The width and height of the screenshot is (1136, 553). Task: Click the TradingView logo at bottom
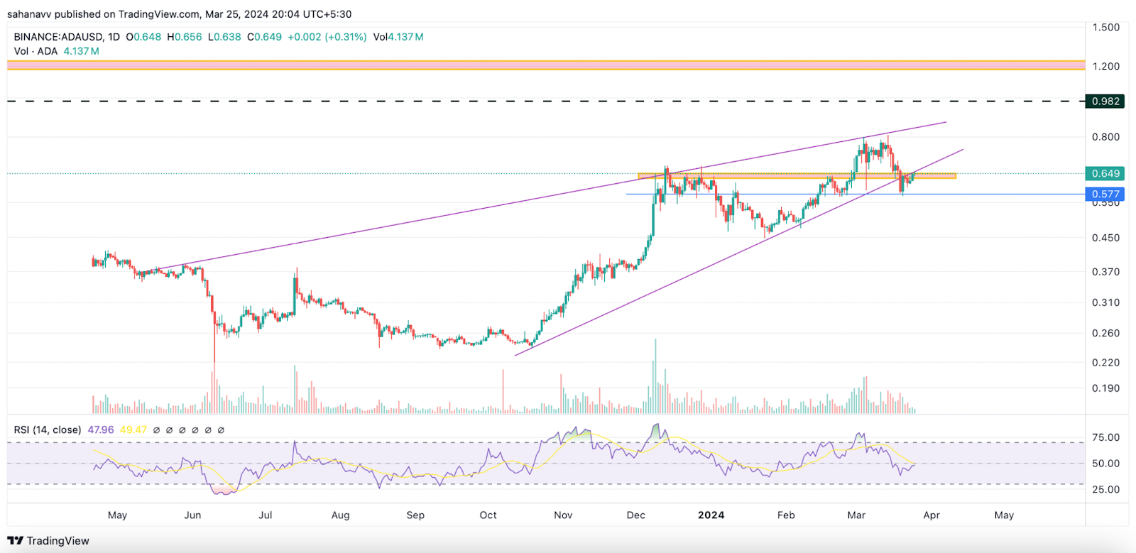(x=48, y=541)
